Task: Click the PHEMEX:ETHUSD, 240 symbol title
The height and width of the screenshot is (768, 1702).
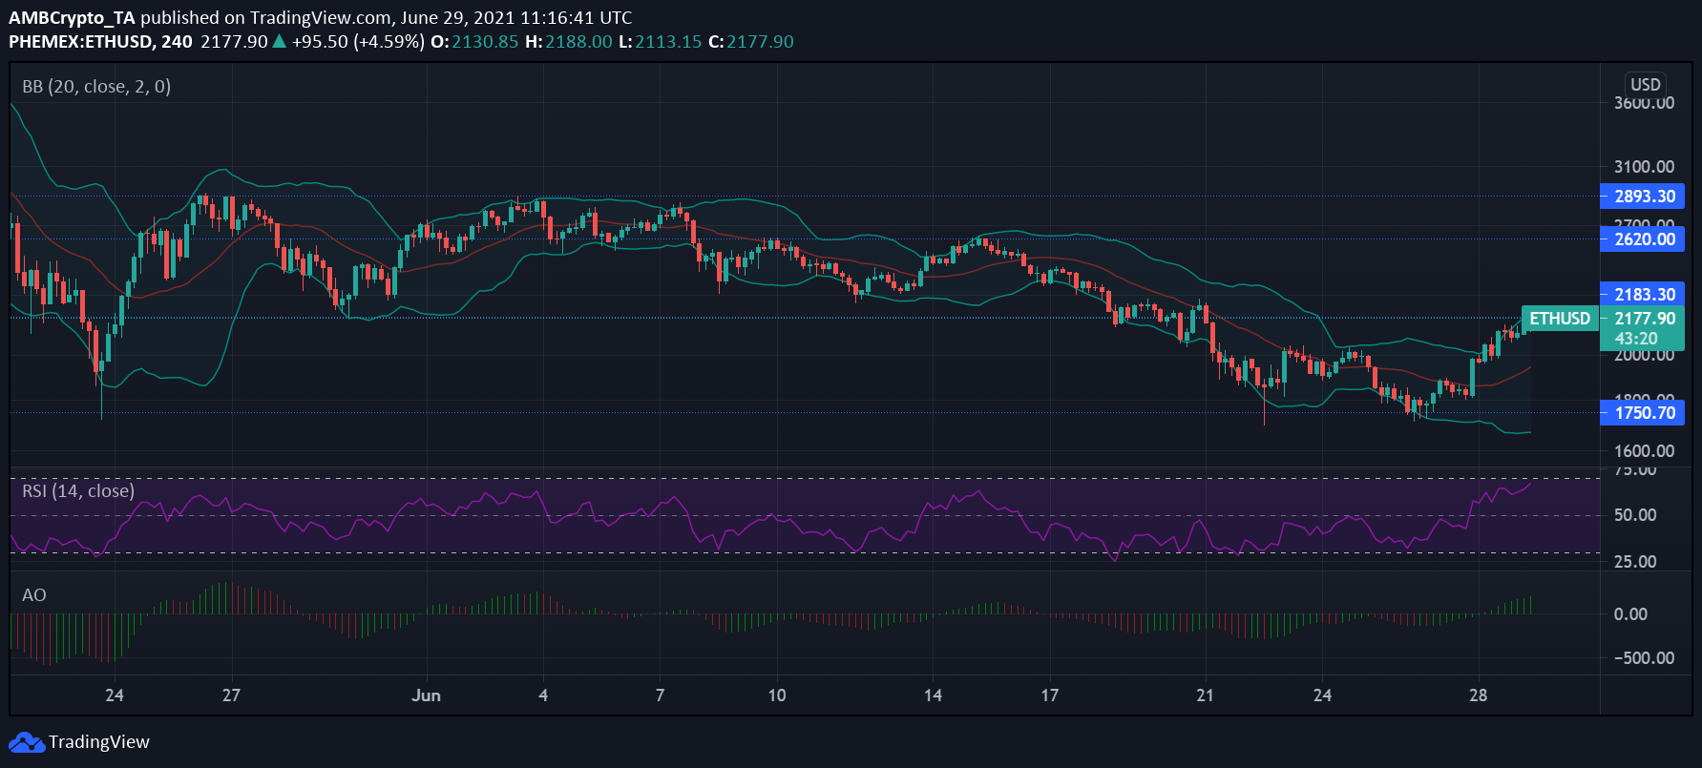Action: (x=100, y=42)
